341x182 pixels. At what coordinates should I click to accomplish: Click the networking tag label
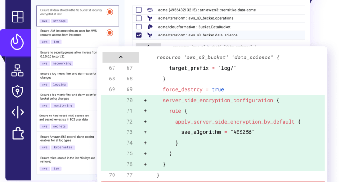[62, 63]
